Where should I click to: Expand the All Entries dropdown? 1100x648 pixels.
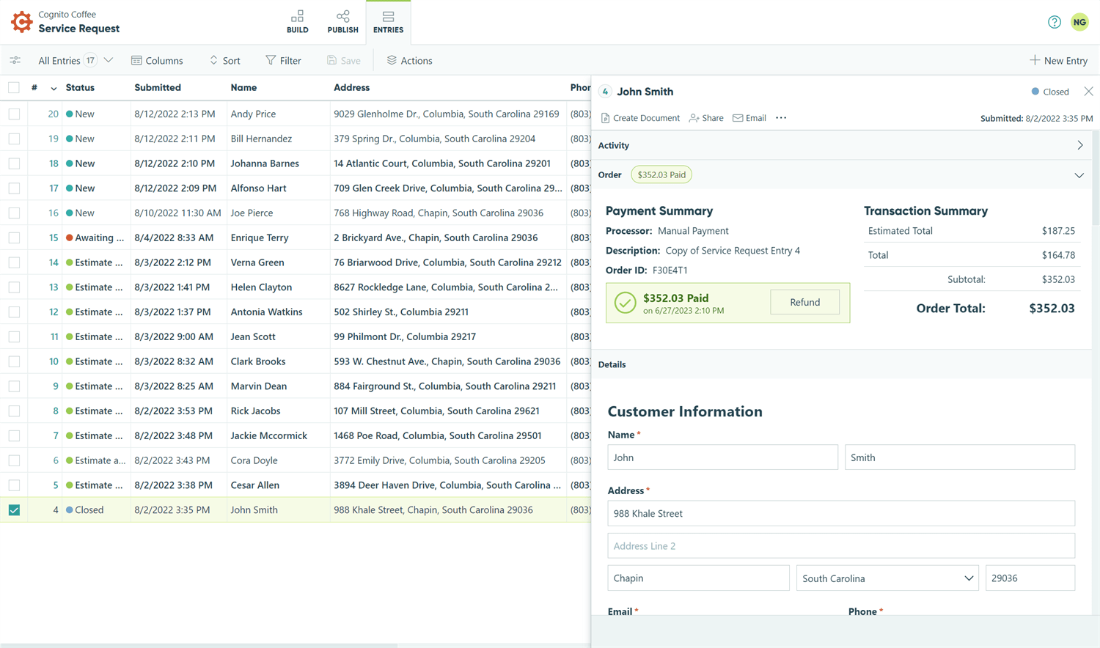(x=109, y=60)
